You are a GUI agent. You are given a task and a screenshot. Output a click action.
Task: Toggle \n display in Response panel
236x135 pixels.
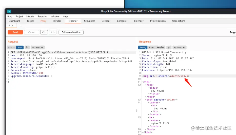pyautogui.click(x=169, y=47)
